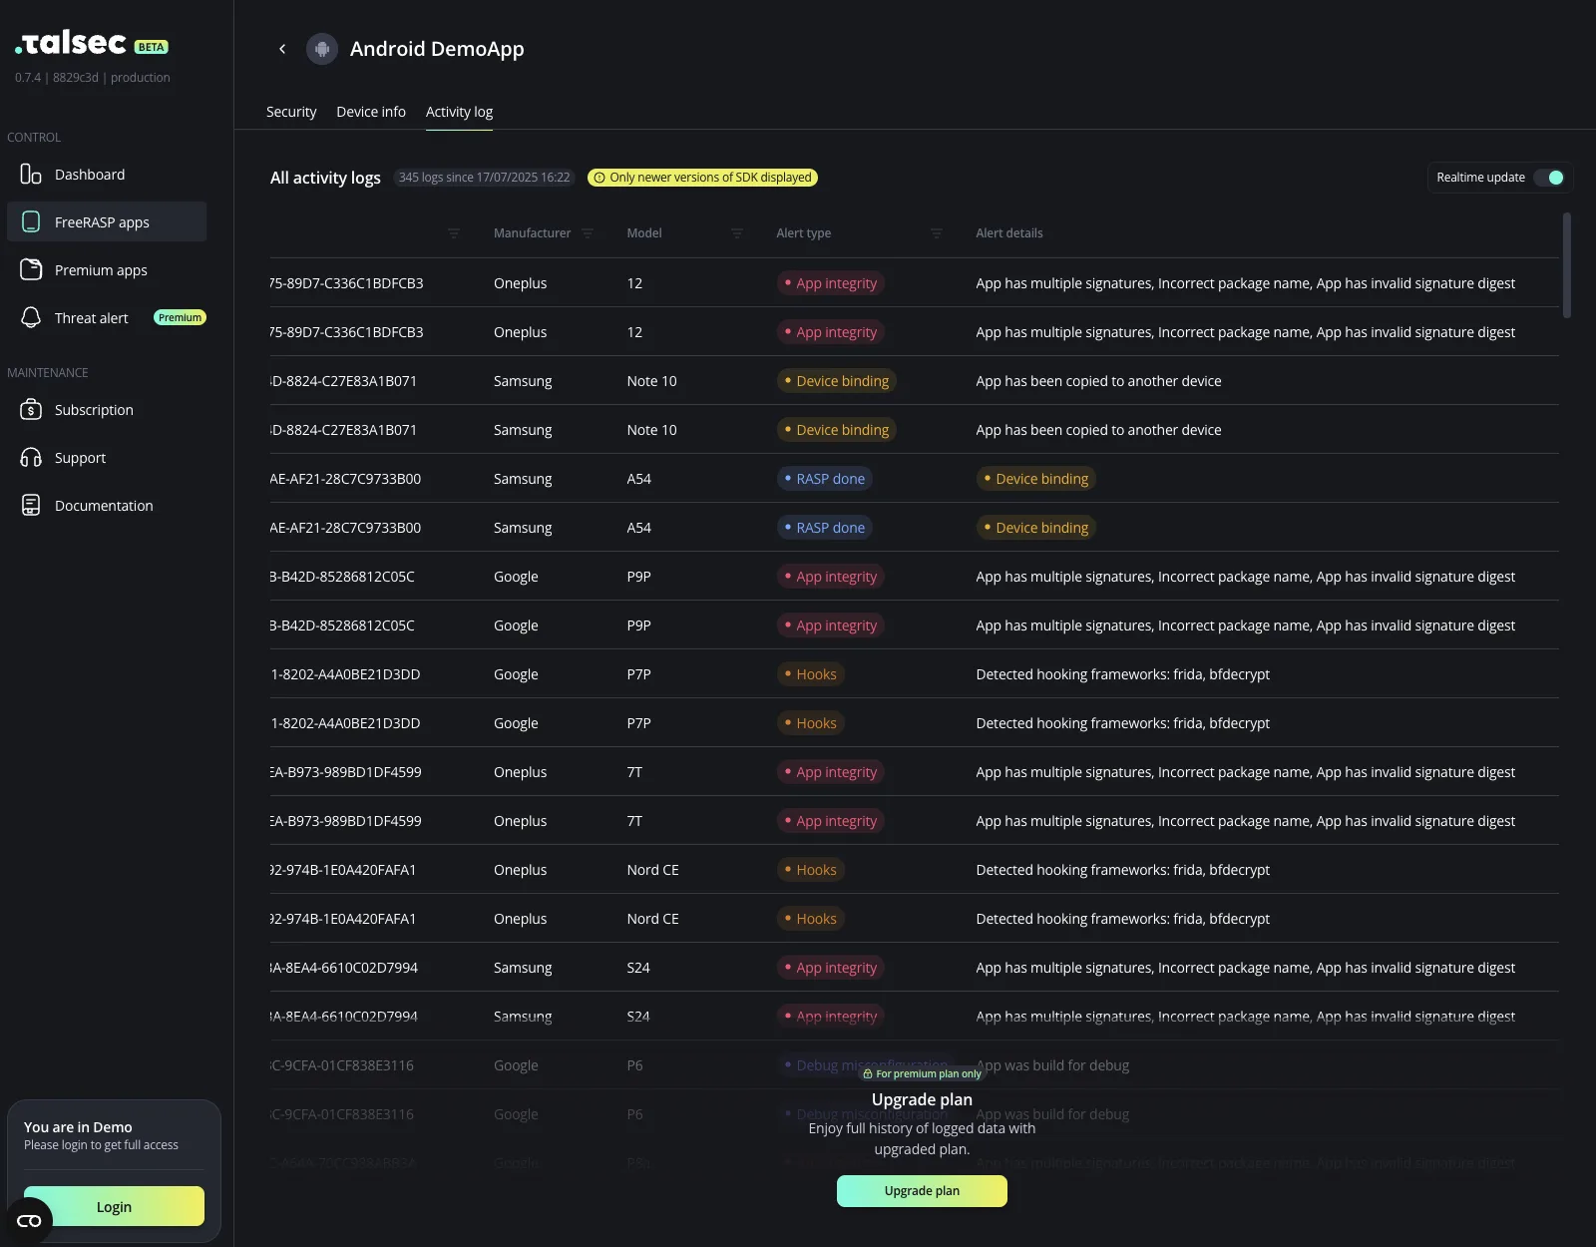The height and width of the screenshot is (1247, 1596).
Task: Click the first P7P row Hooks tag
Action: pyautogui.click(x=811, y=674)
